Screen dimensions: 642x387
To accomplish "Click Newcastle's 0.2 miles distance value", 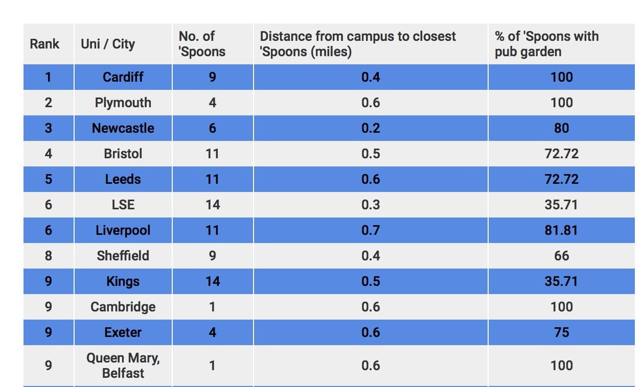I will pyautogui.click(x=371, y=128).
